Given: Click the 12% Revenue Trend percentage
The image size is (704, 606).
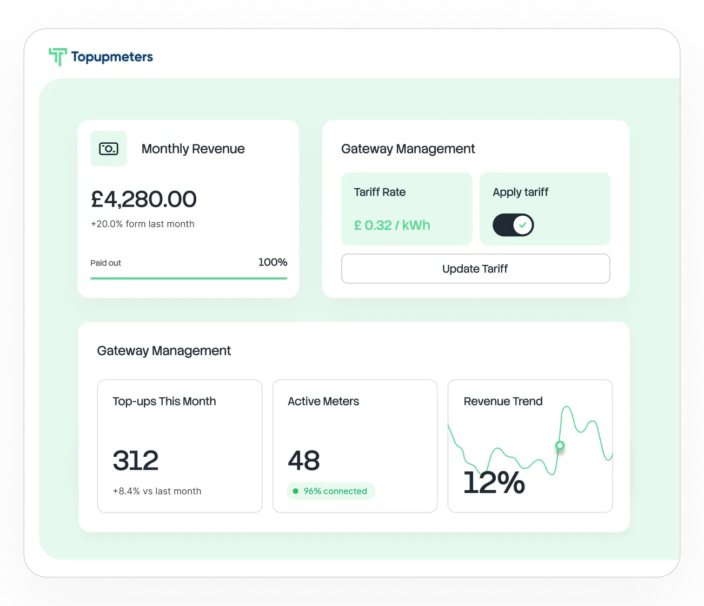Looking at the screenshot, I should pos(494,483).
